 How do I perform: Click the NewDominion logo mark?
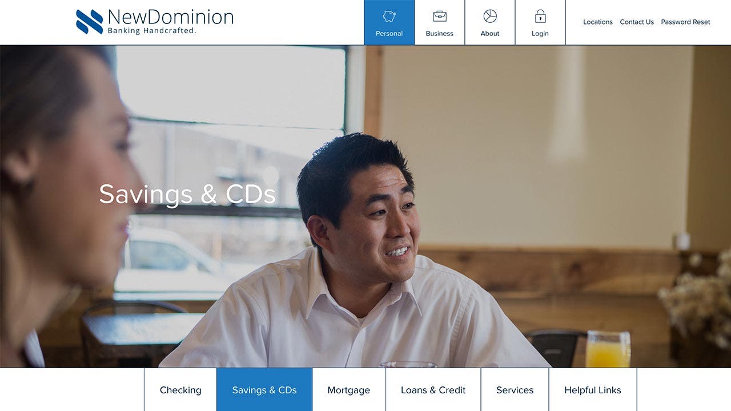[x=90, y=22]
